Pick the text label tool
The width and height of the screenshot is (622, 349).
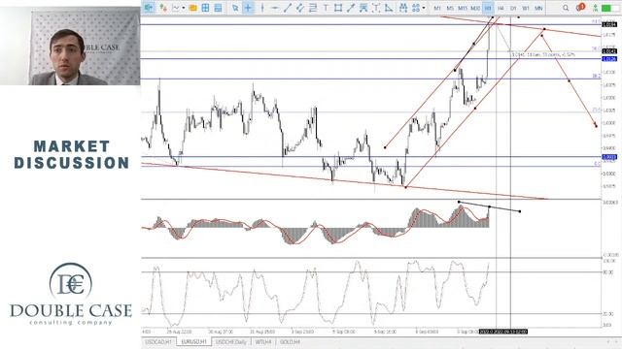point(326,8)
